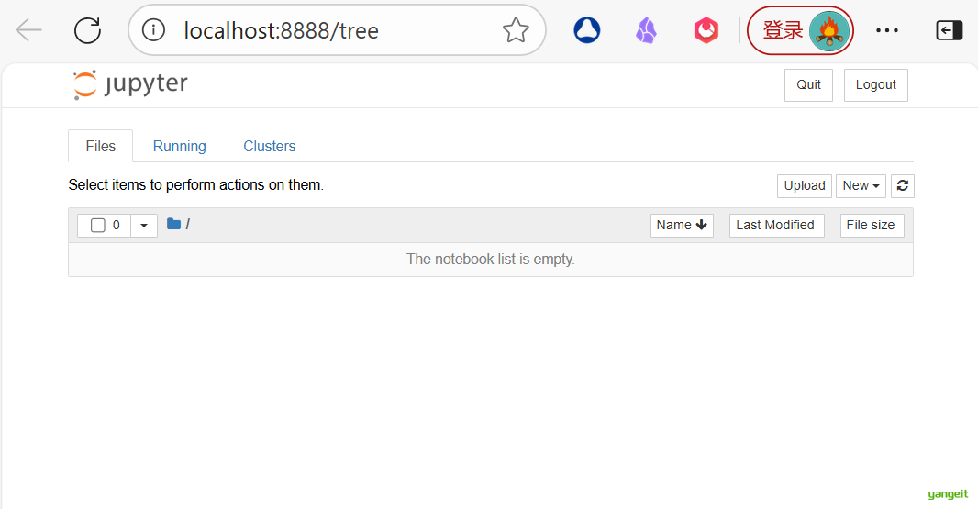Screen dimensions: 978x509
Task: Tick the select-all items checkbox
Action: tap(98, 226)
